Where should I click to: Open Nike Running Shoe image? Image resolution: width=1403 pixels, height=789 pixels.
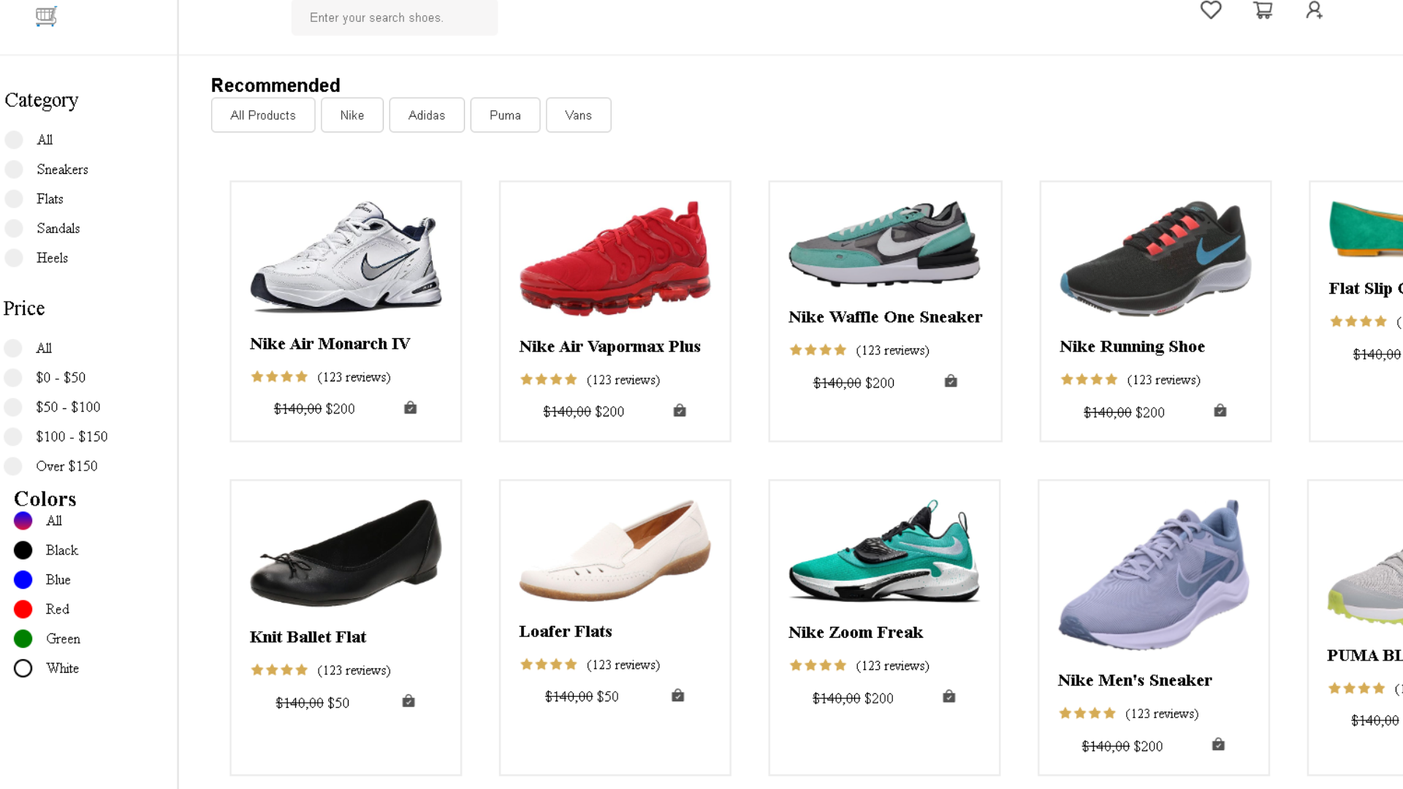[1155, 258]
